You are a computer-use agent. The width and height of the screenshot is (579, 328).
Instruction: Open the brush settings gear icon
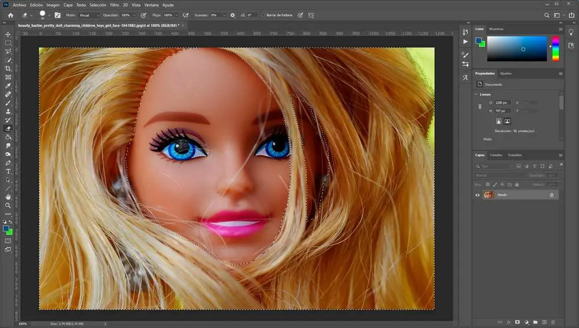233,15
